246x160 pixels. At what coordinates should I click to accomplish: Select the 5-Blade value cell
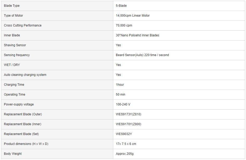(x=179, y=6)
